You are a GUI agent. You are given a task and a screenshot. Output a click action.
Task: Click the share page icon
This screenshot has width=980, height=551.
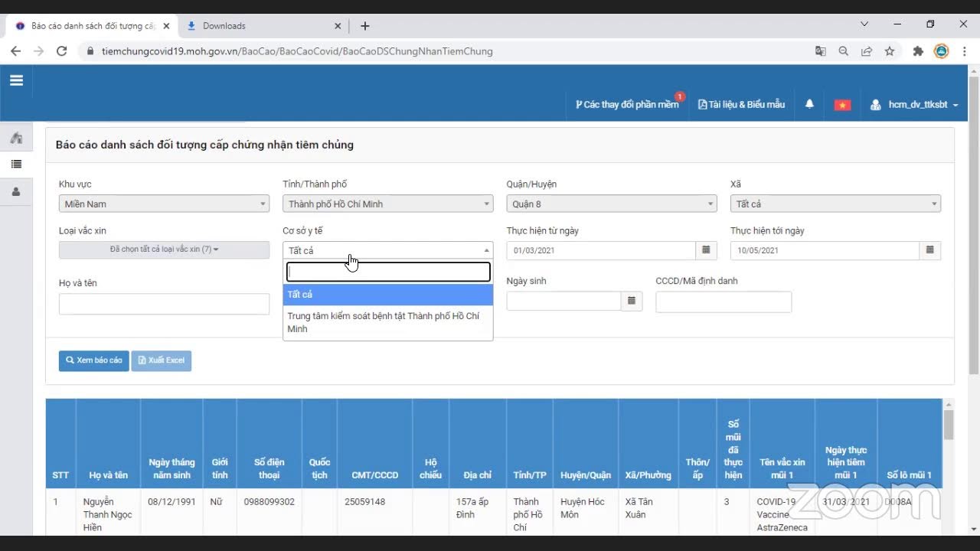(867, 51)
